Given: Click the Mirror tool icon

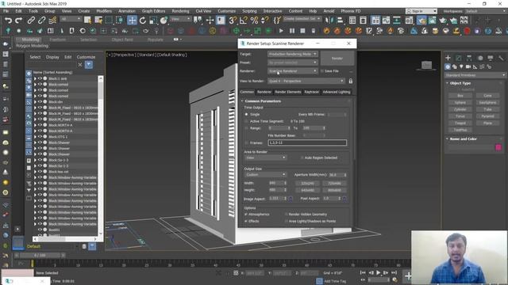Looking at the screenshot, I should coord(329,21).
